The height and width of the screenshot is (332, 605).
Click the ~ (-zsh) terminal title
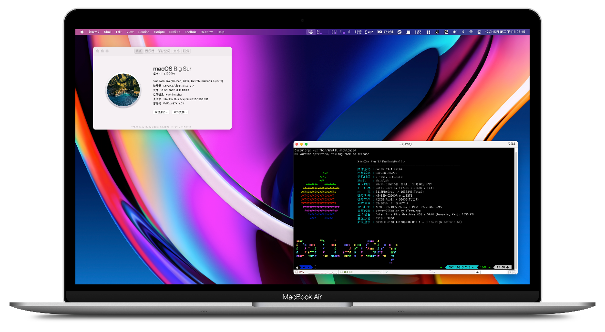click(405, 144)
